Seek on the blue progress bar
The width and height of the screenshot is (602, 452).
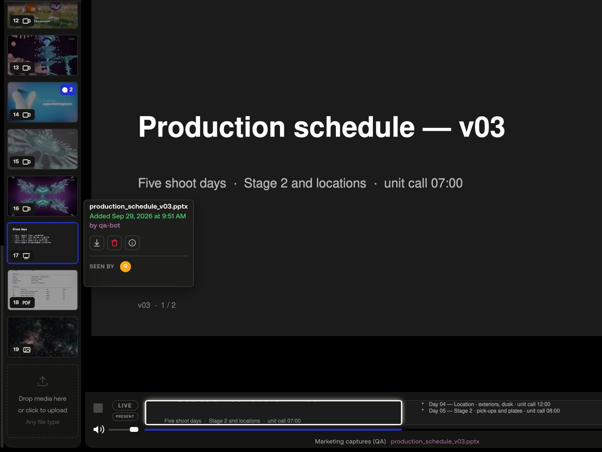point(273,429)
